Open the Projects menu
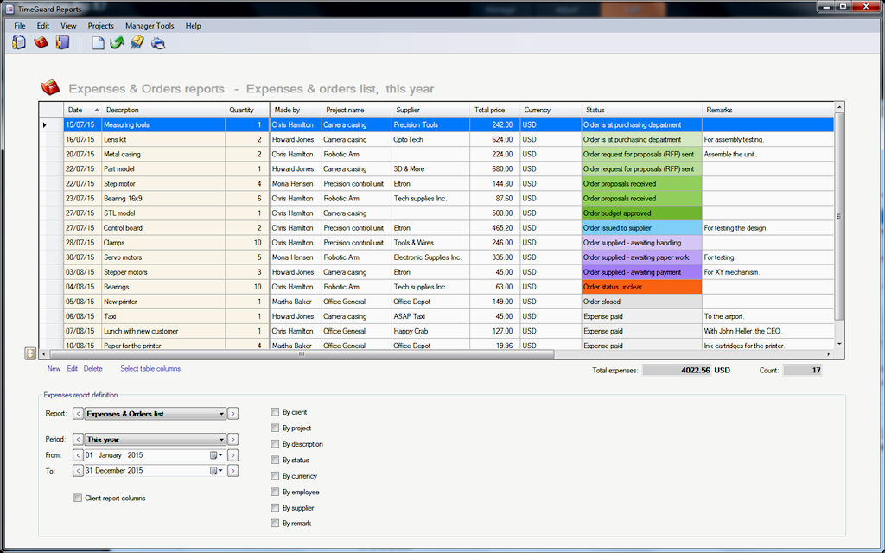This screenshot has height=553, width=885. pyautogui.click(x=101, y=26)
